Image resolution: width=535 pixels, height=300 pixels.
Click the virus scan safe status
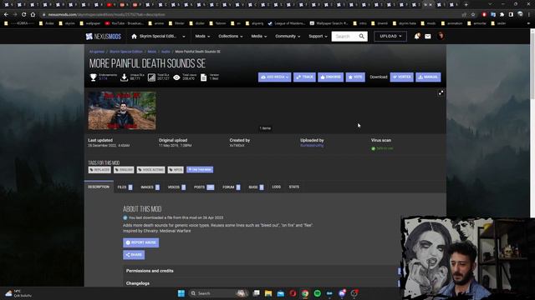382,148
